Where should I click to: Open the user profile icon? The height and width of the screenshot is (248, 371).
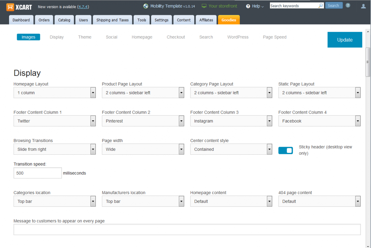click(x=364, y=7)
